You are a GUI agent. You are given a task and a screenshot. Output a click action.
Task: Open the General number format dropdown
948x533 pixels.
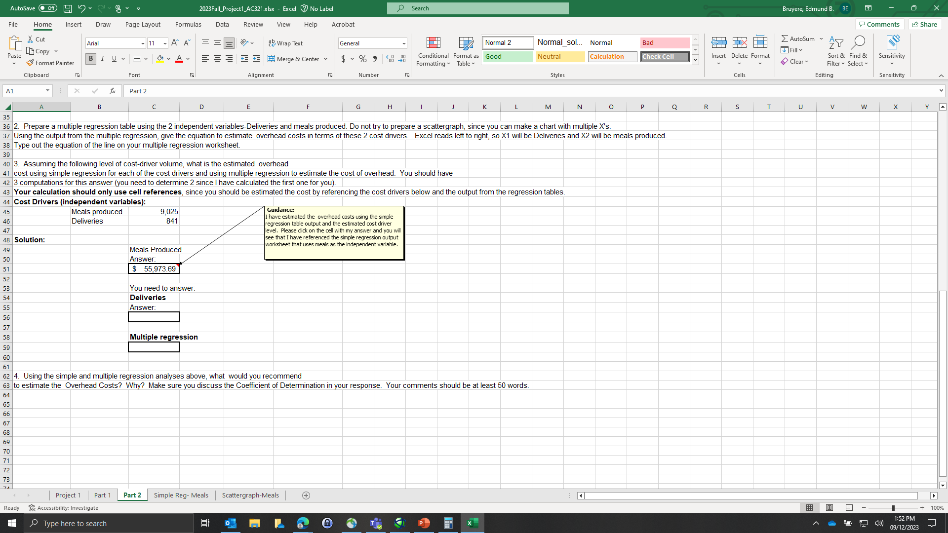coord(403,43)
